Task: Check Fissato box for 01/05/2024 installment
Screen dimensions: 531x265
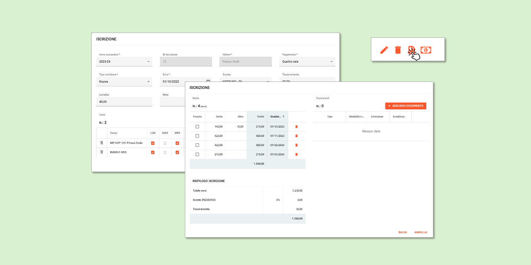Action: [197, 154]
